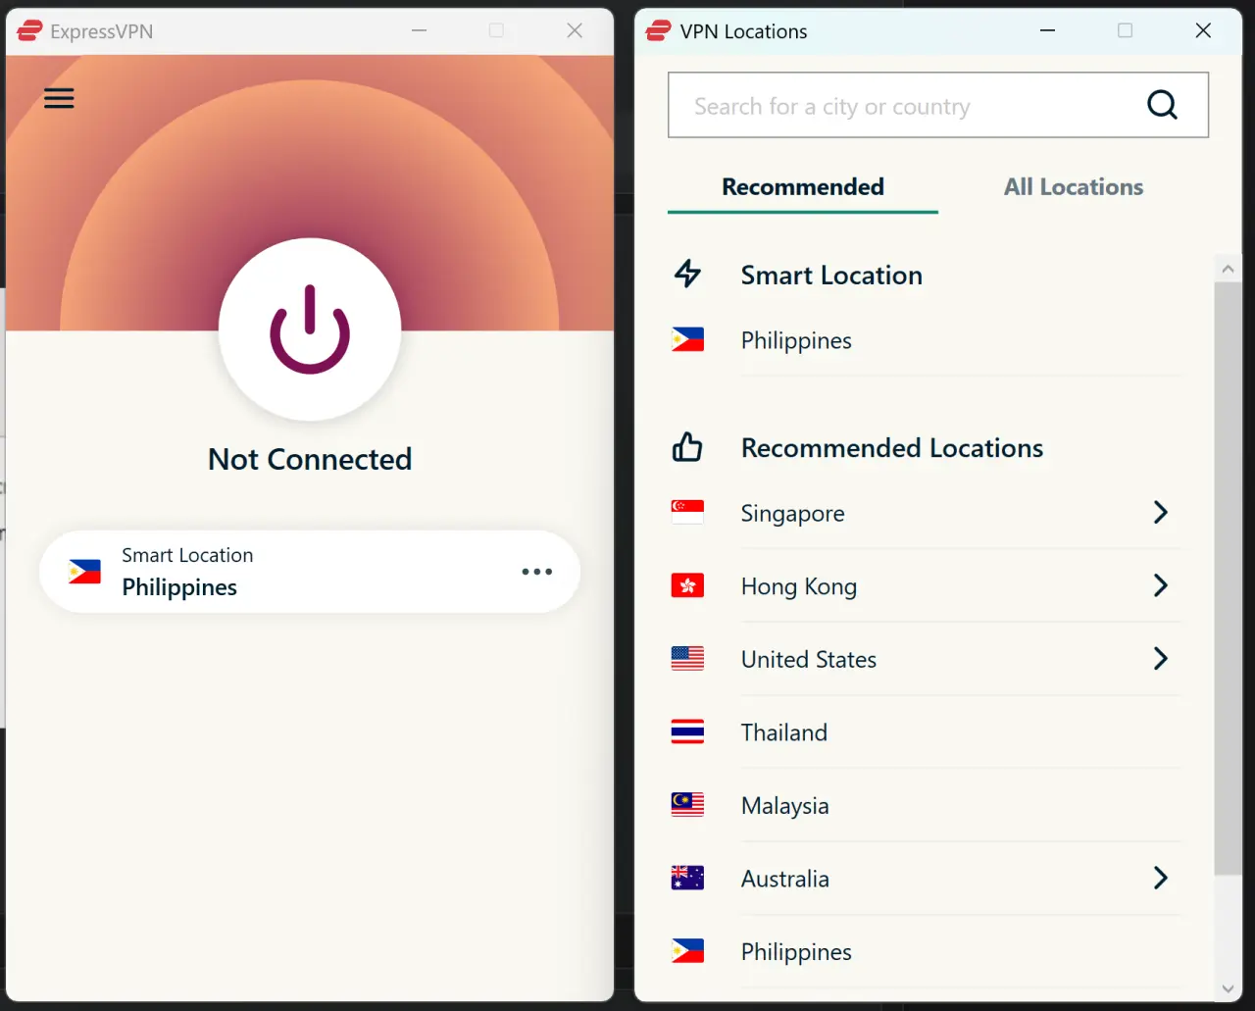Click the Australia flag icon
1255x1011 pixels.
point(687,878)
